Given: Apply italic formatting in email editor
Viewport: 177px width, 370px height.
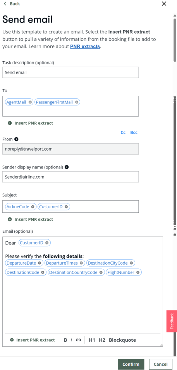Looking at the screenshot, I should (71, 340).
